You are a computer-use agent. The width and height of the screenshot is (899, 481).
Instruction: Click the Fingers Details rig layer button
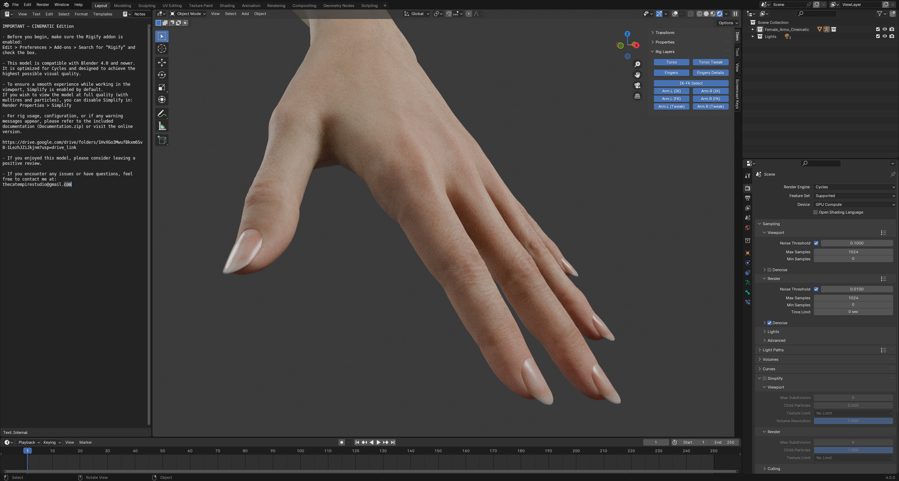point(710,73)
